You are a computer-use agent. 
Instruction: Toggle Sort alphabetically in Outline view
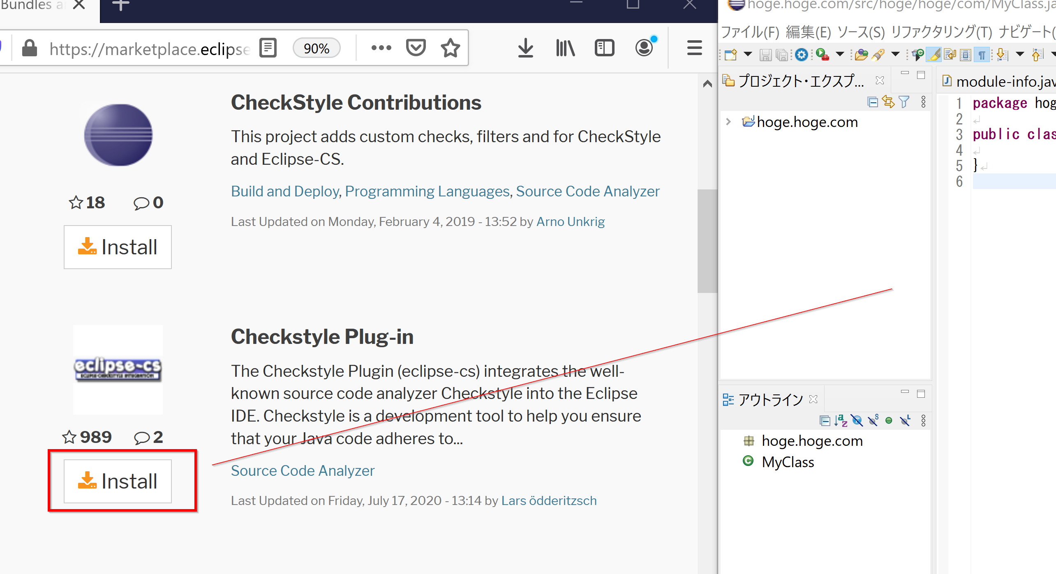click(841, 420)
